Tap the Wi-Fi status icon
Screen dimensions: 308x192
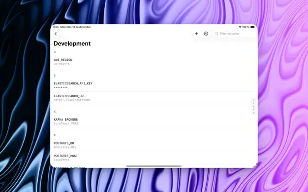click(240, 27)
